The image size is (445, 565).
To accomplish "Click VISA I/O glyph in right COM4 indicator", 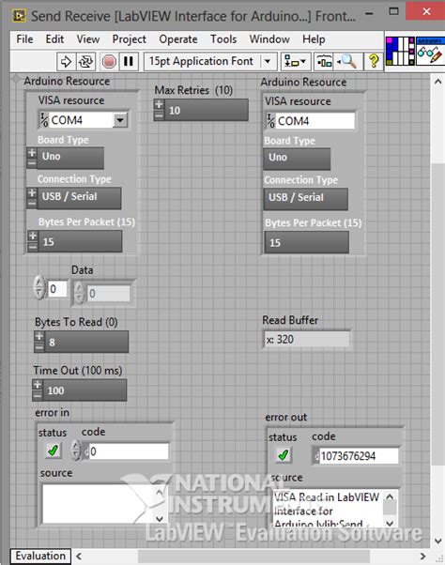I will click(x=270, y=121).
